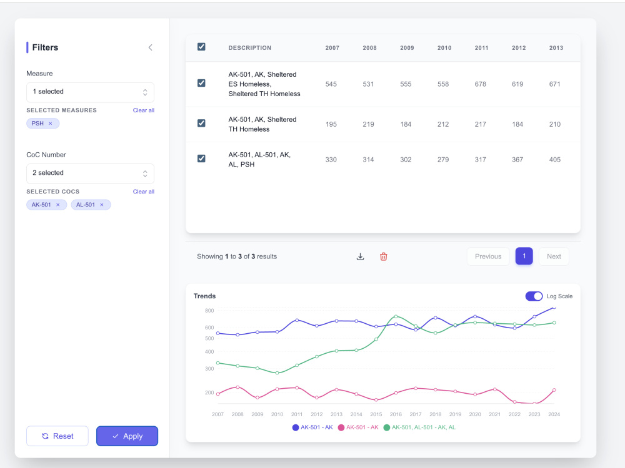
Task: Remove the AK-501 CoC chip
Action: (57, 205)
